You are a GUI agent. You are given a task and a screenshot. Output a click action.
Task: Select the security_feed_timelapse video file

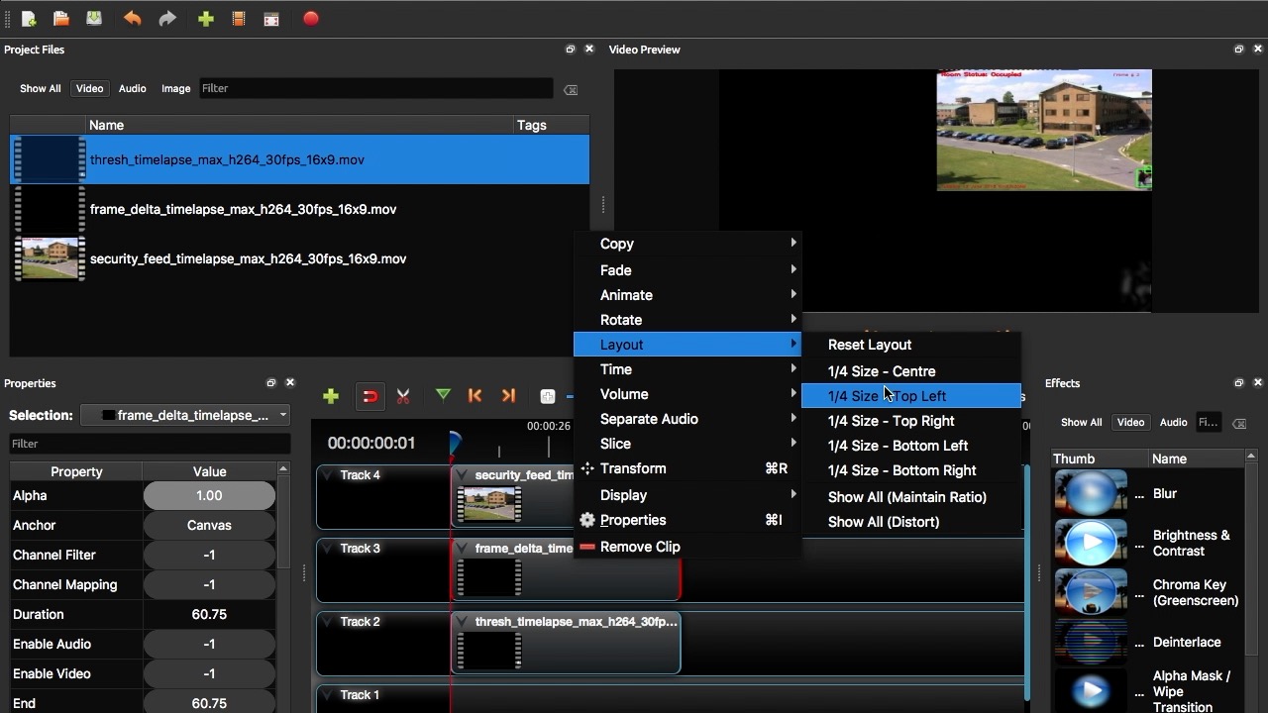(248, 258)
